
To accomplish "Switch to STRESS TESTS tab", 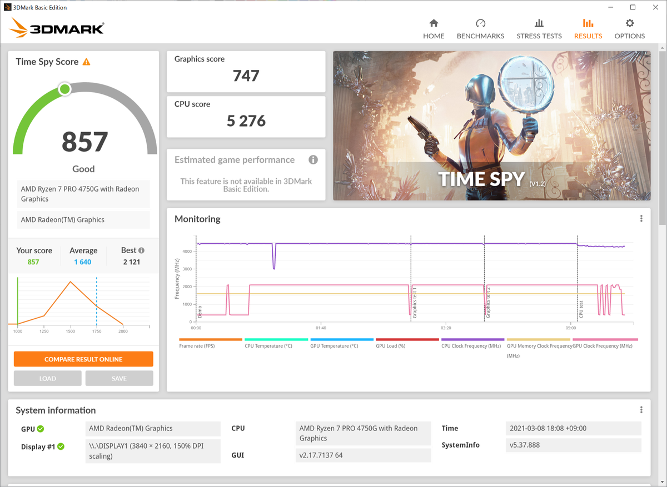I will point(539,29).
